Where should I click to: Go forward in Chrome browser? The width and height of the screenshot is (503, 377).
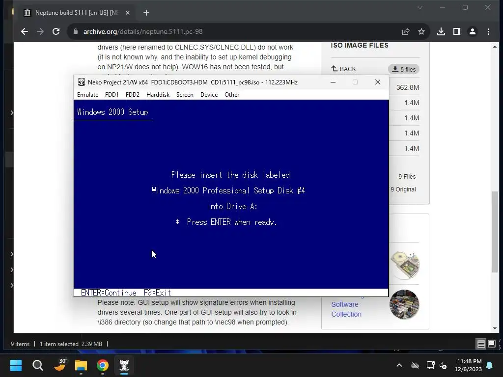tap(40, 31)
